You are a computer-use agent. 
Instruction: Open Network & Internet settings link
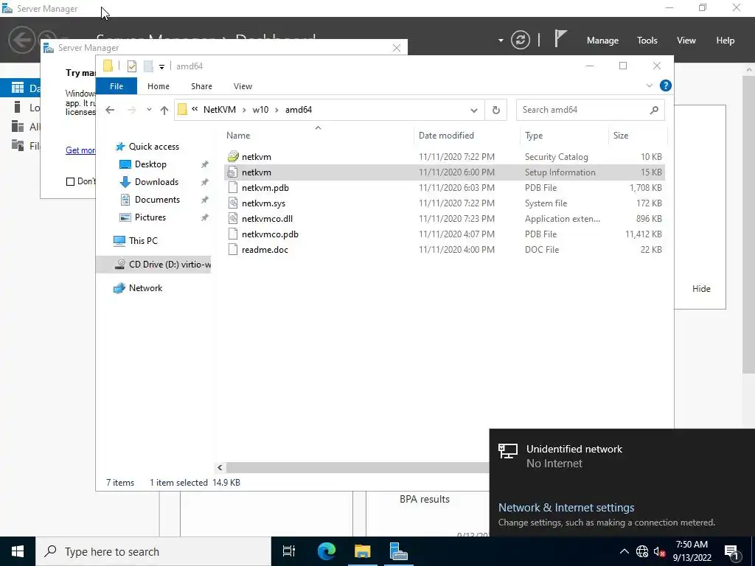(x=566, y=508)
